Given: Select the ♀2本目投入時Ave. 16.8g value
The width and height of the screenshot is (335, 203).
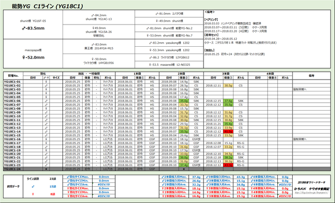Looking at the screenshot, I should pyautogui.click(x=196, y=196).
